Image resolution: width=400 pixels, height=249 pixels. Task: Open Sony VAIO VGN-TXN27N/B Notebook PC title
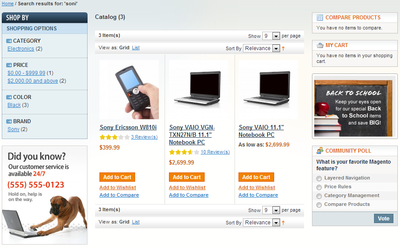click(x=192, y=135)
